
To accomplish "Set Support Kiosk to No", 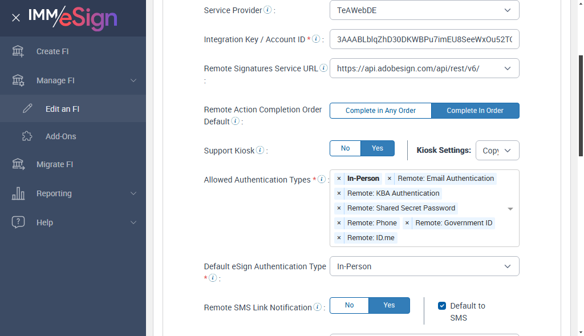I will 345,148.
